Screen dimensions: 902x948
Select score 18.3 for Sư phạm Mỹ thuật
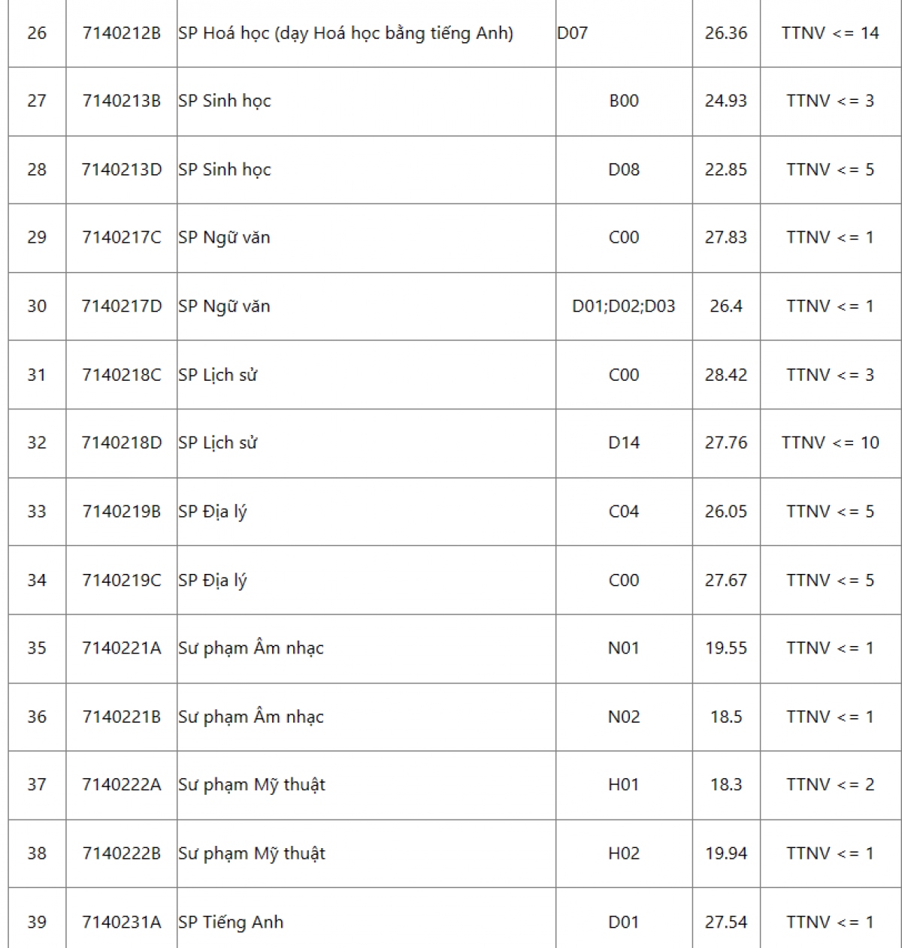pyautogui.click(x=726, y=785)
